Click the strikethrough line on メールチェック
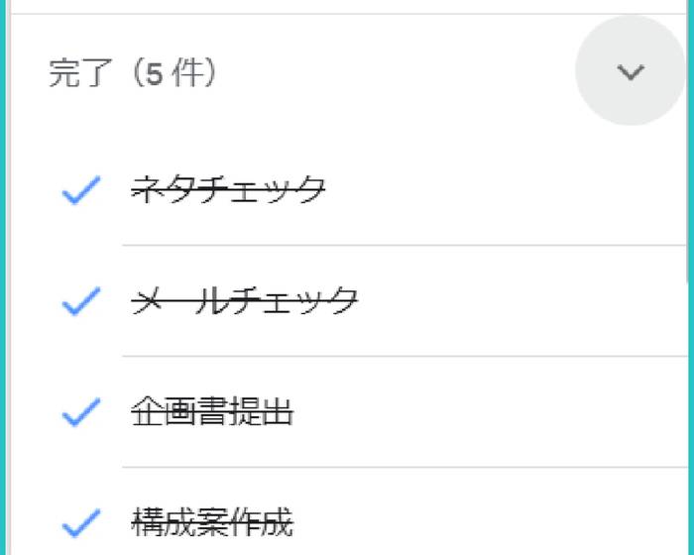The height and width of the screenshot is (555, 694). 244,301
